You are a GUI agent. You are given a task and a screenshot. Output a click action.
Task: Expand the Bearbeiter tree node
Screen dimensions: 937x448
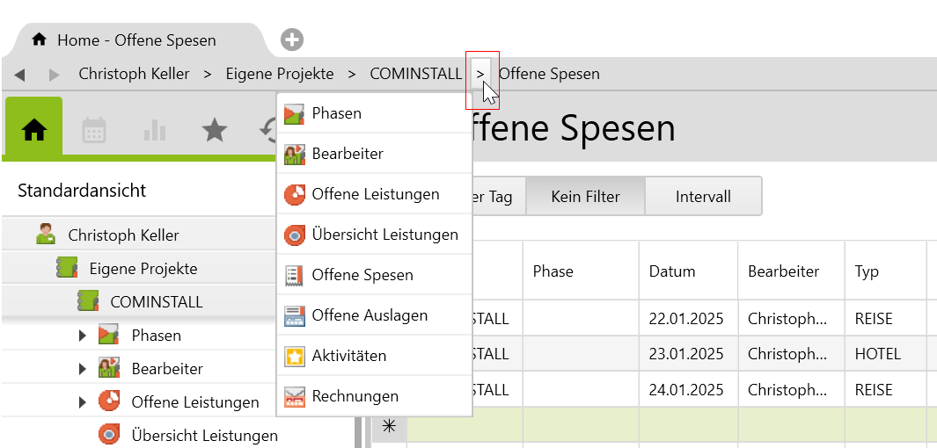83,369
